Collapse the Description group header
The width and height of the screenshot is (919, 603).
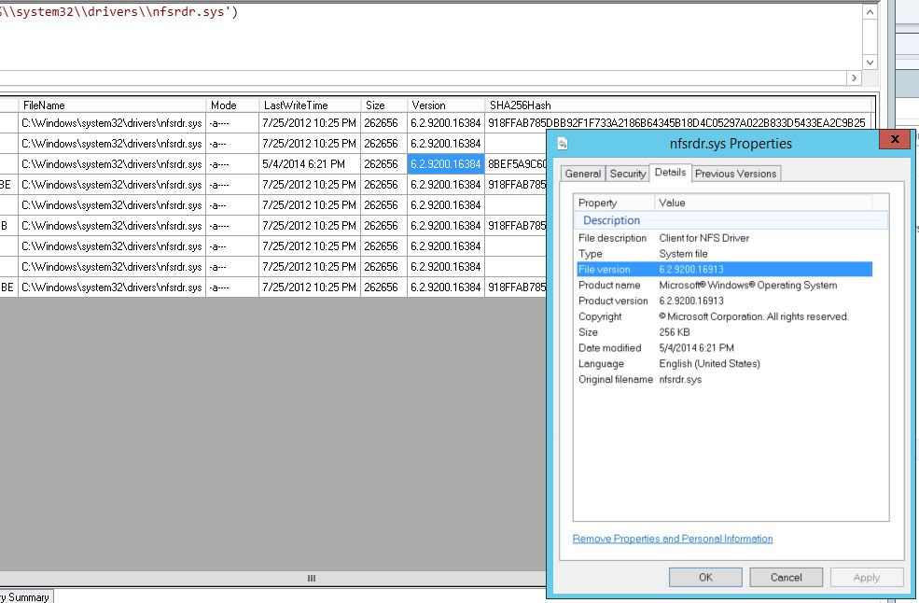pyautogui.click(x=731, y=220)
